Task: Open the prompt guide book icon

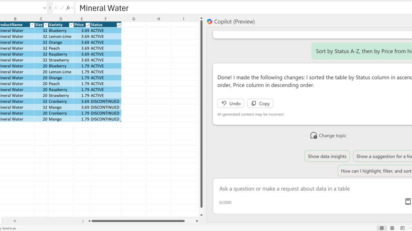Action: pos(408,201)
